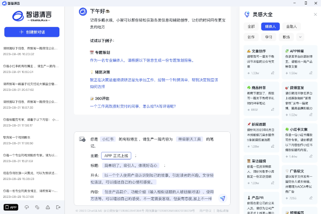Click the 标题 placeholder field 简单明了，吸引人
The width and height of the screenshot is (321, 214).
(x=131, y=165)
